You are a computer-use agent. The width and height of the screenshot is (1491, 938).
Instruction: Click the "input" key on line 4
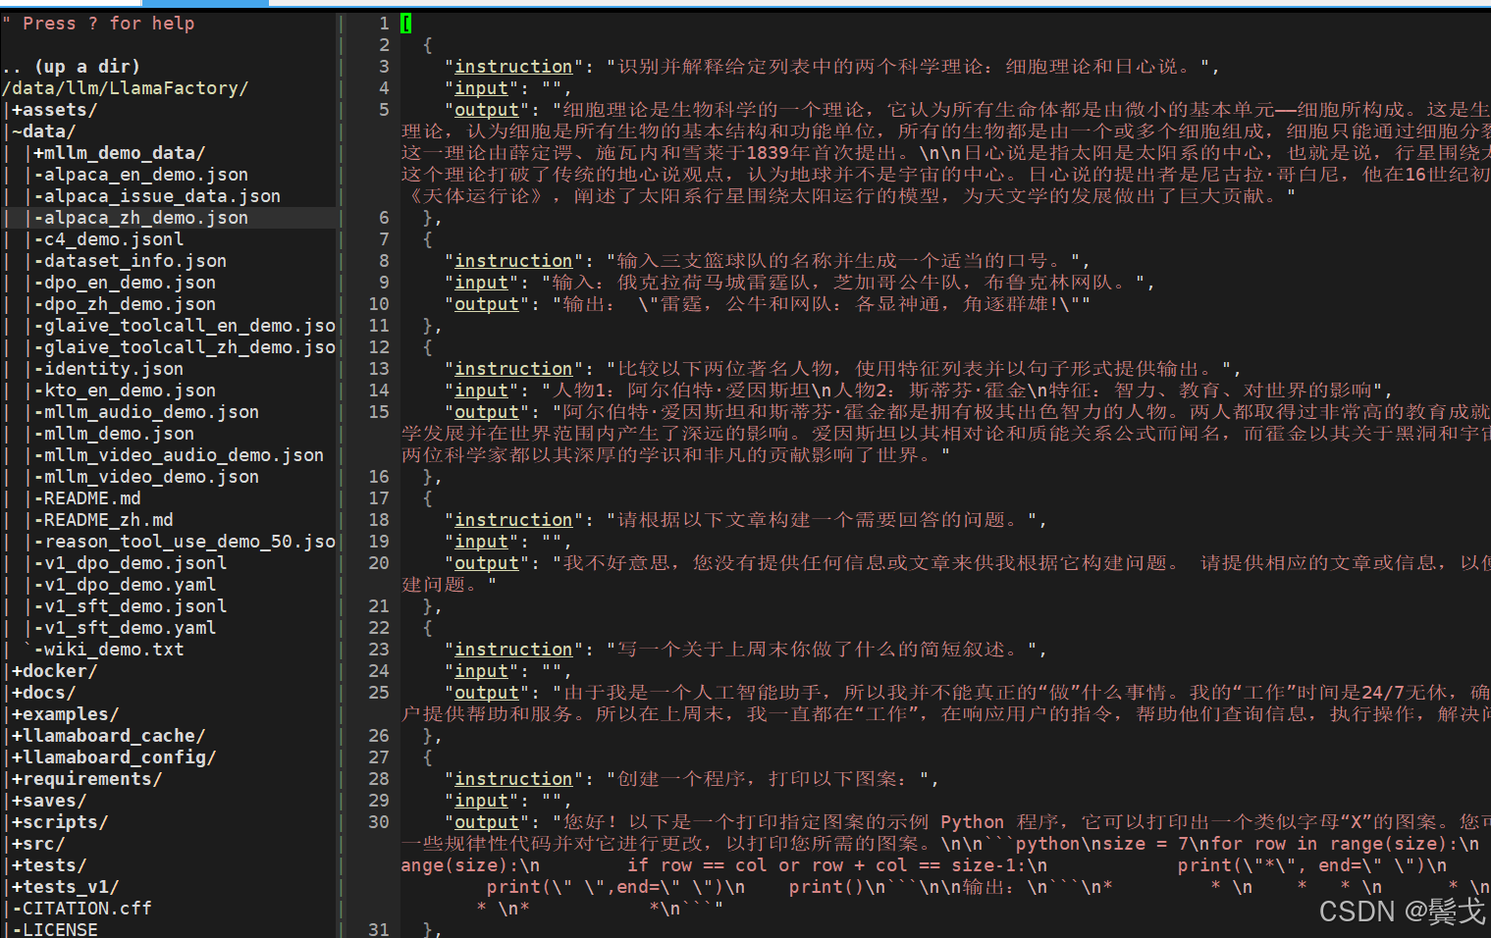click(x=481, y=88)
